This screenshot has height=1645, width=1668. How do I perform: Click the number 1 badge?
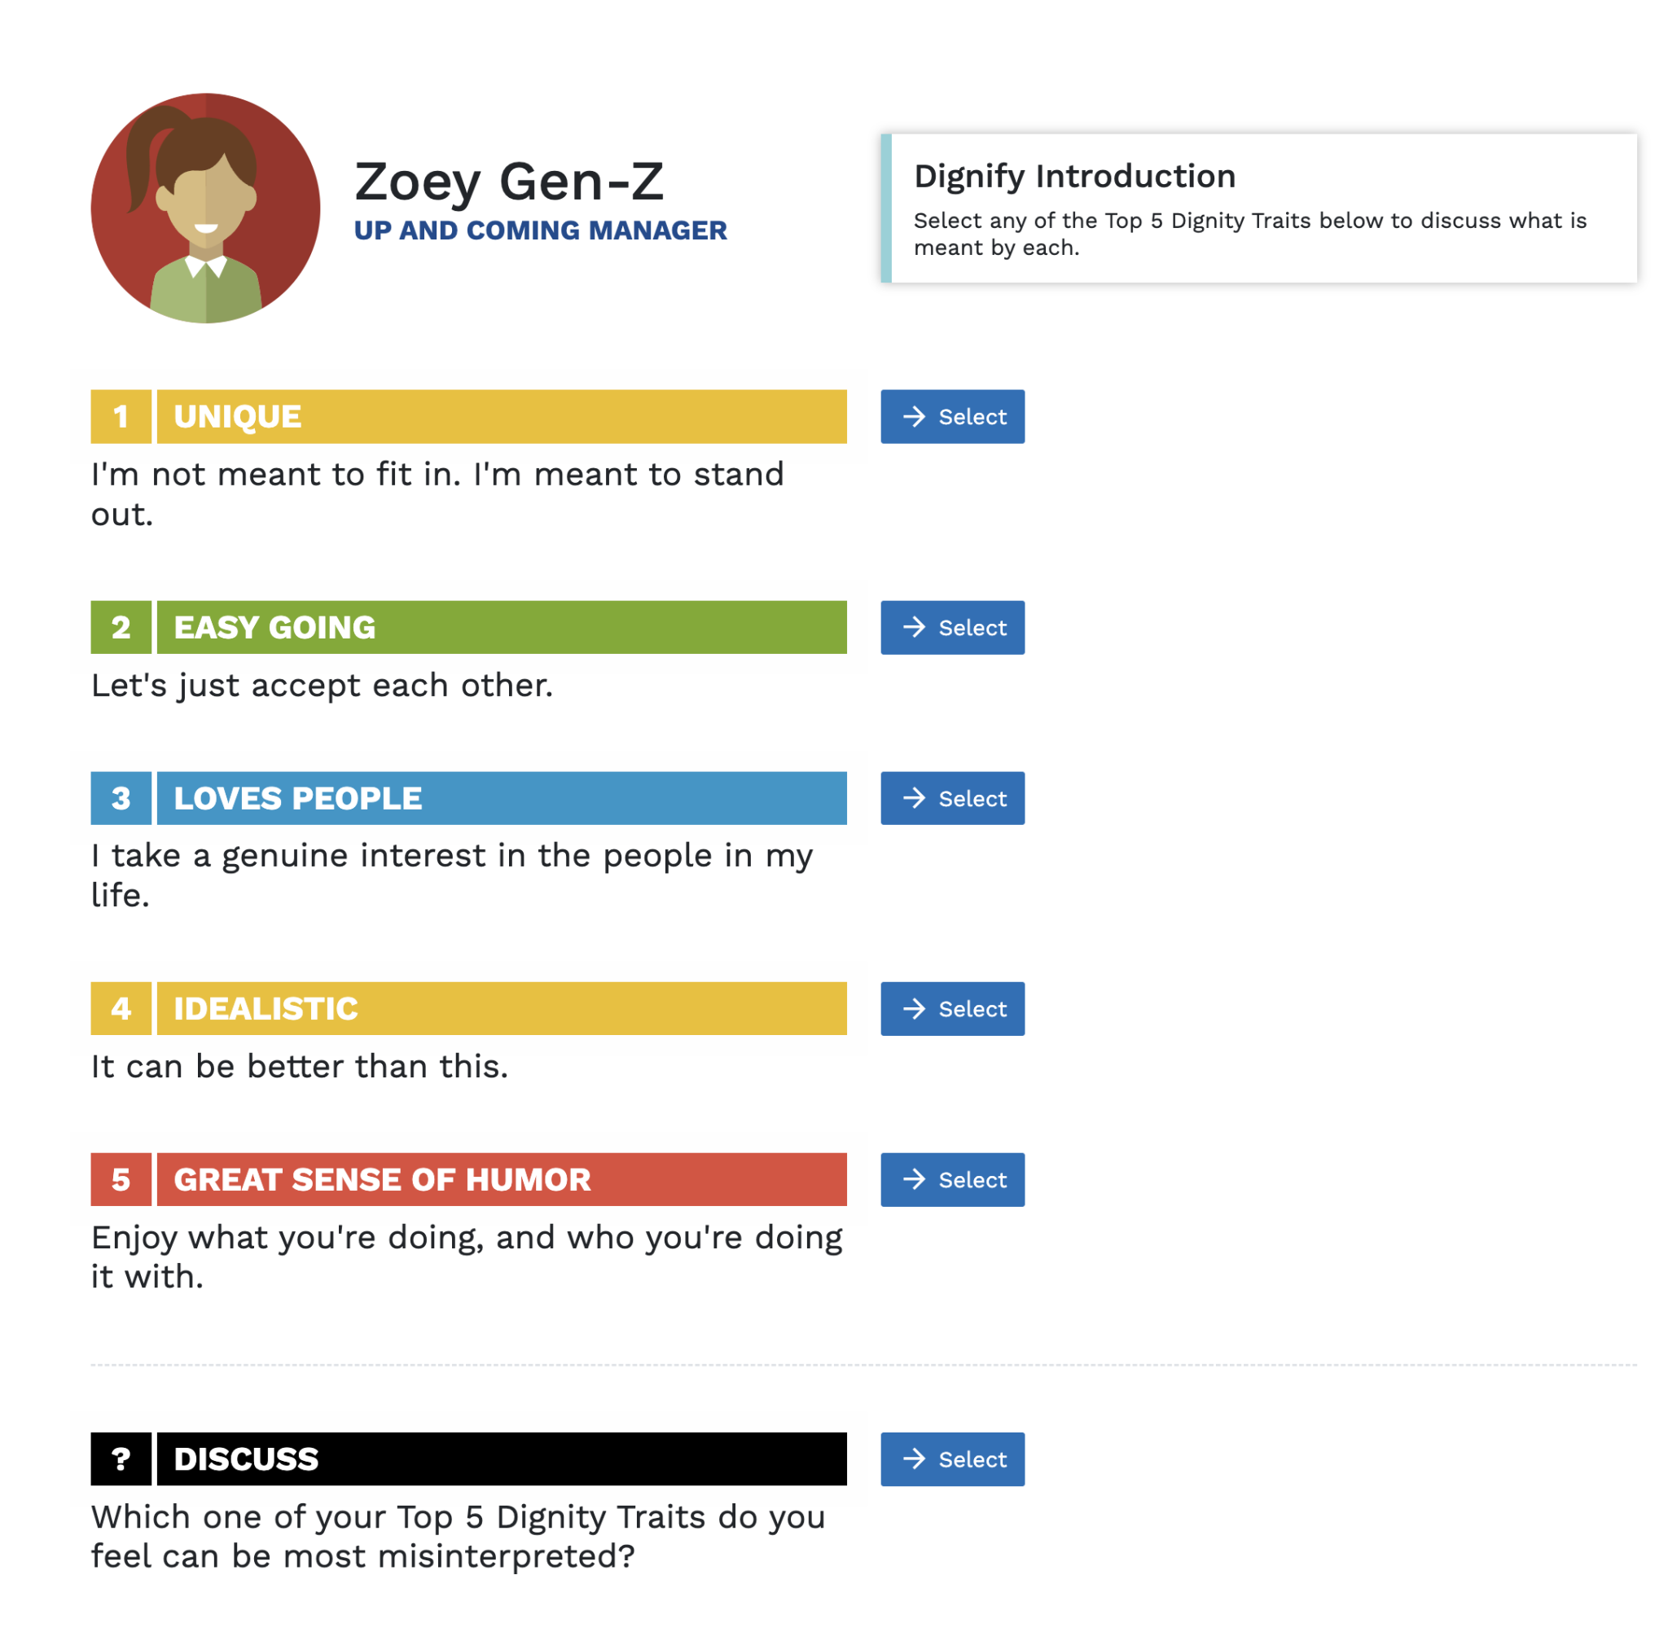(121, 417)
